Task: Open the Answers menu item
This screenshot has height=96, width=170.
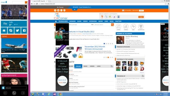Action: [x=72, y=21]
